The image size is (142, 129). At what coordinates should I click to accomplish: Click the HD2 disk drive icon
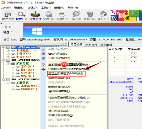[x=8, y=80]
